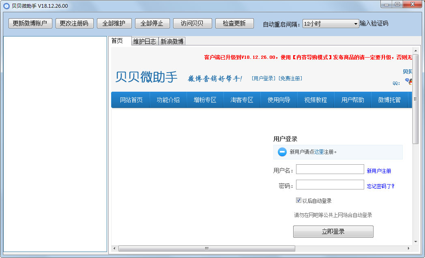Switch to the 维护日志 tab

point(145,41)
